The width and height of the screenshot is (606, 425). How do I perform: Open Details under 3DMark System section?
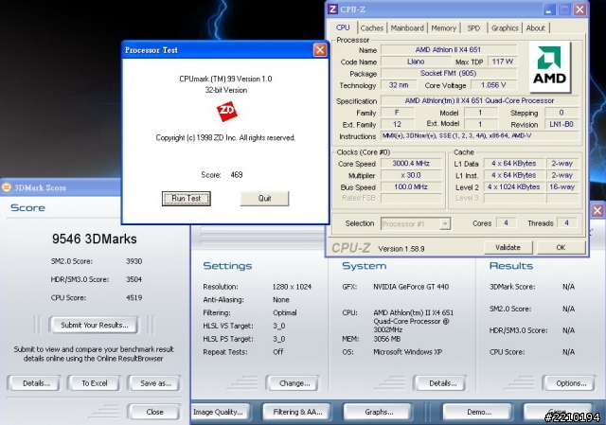(x=440, y=383)
